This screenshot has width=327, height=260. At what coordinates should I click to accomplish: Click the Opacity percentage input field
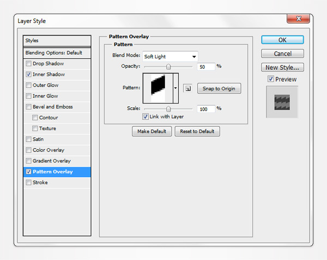[x=205, y=66]
